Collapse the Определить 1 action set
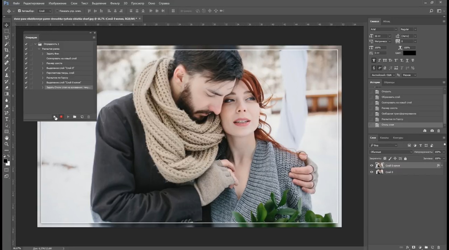 click(x=35, y=44)
